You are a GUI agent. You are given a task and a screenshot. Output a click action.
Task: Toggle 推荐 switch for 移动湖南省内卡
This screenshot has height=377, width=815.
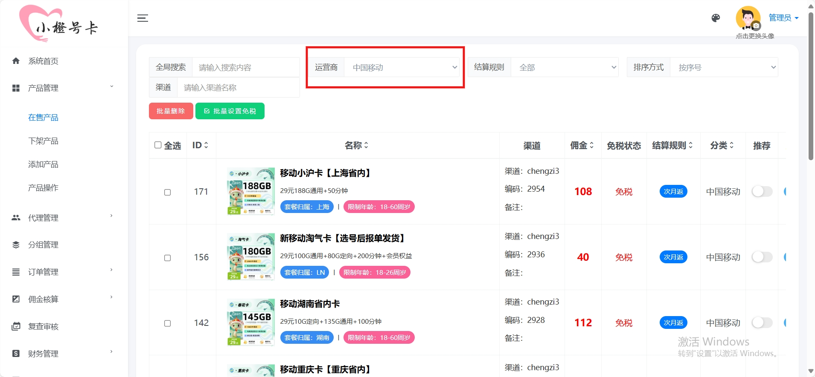(x=762, y=323)
